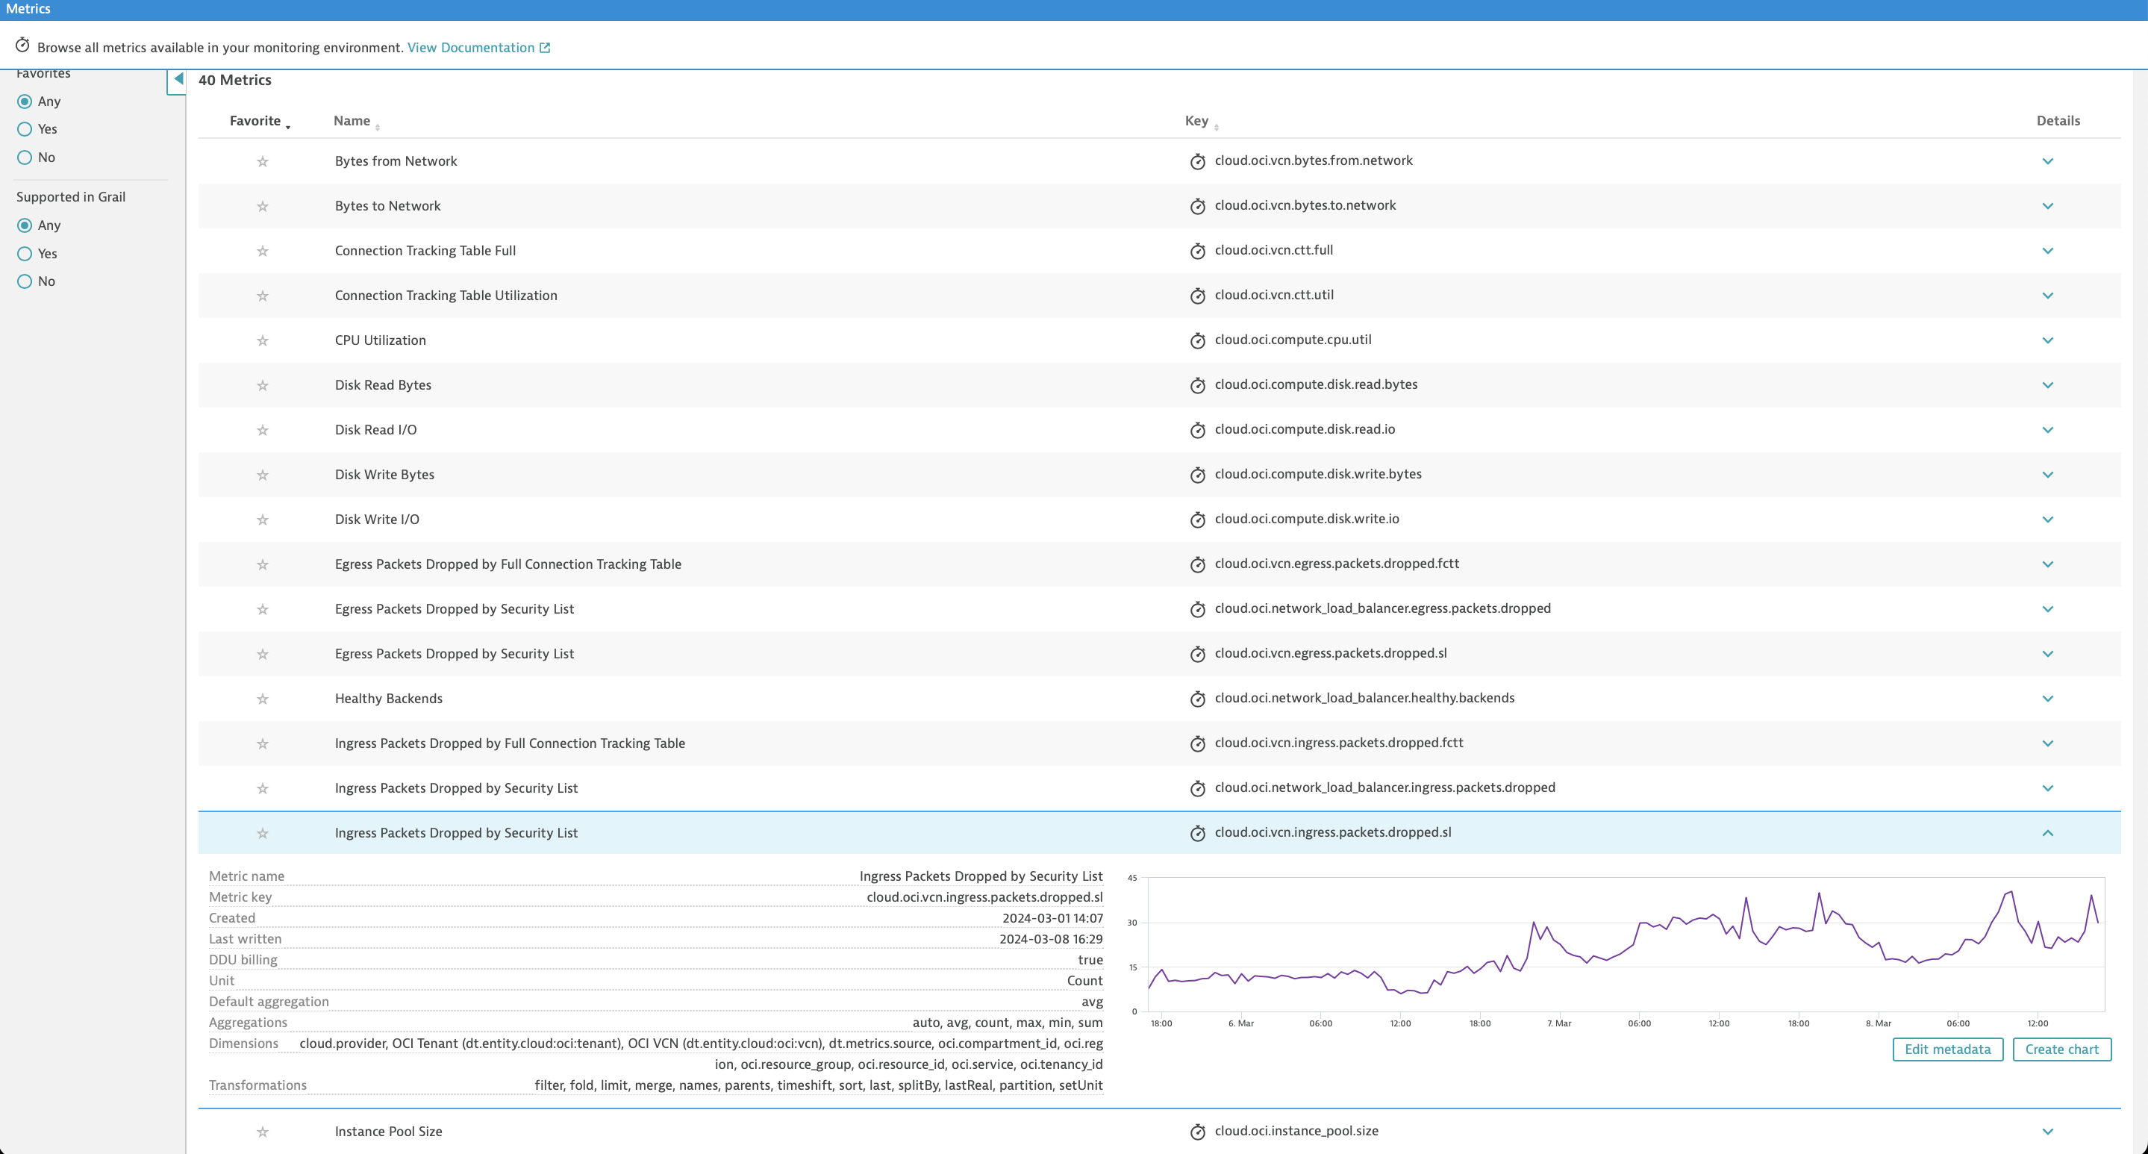2148x1154 pixels.
Task: Click the stopwatch icon before Browse all metrics
Action: coord(22,45)
